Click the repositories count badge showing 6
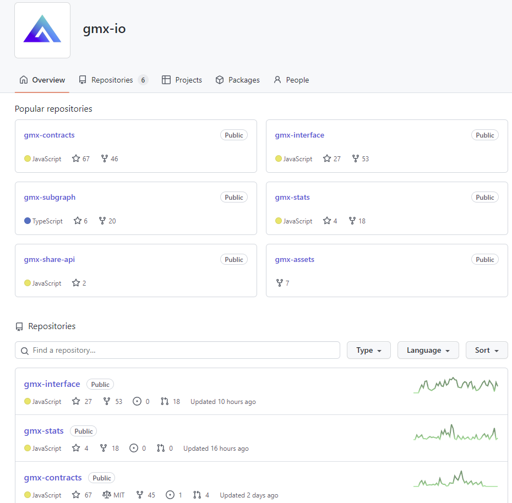The height and width of the screenshot is (503, 512). [143, 80]
